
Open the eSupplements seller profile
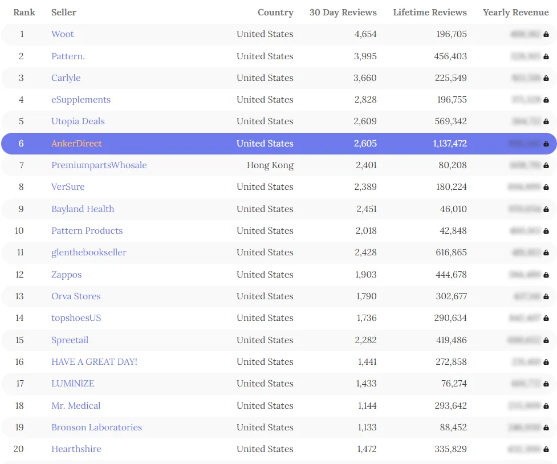81,100
